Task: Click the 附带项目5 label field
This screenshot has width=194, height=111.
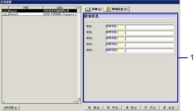Action: tap(115, 50)
